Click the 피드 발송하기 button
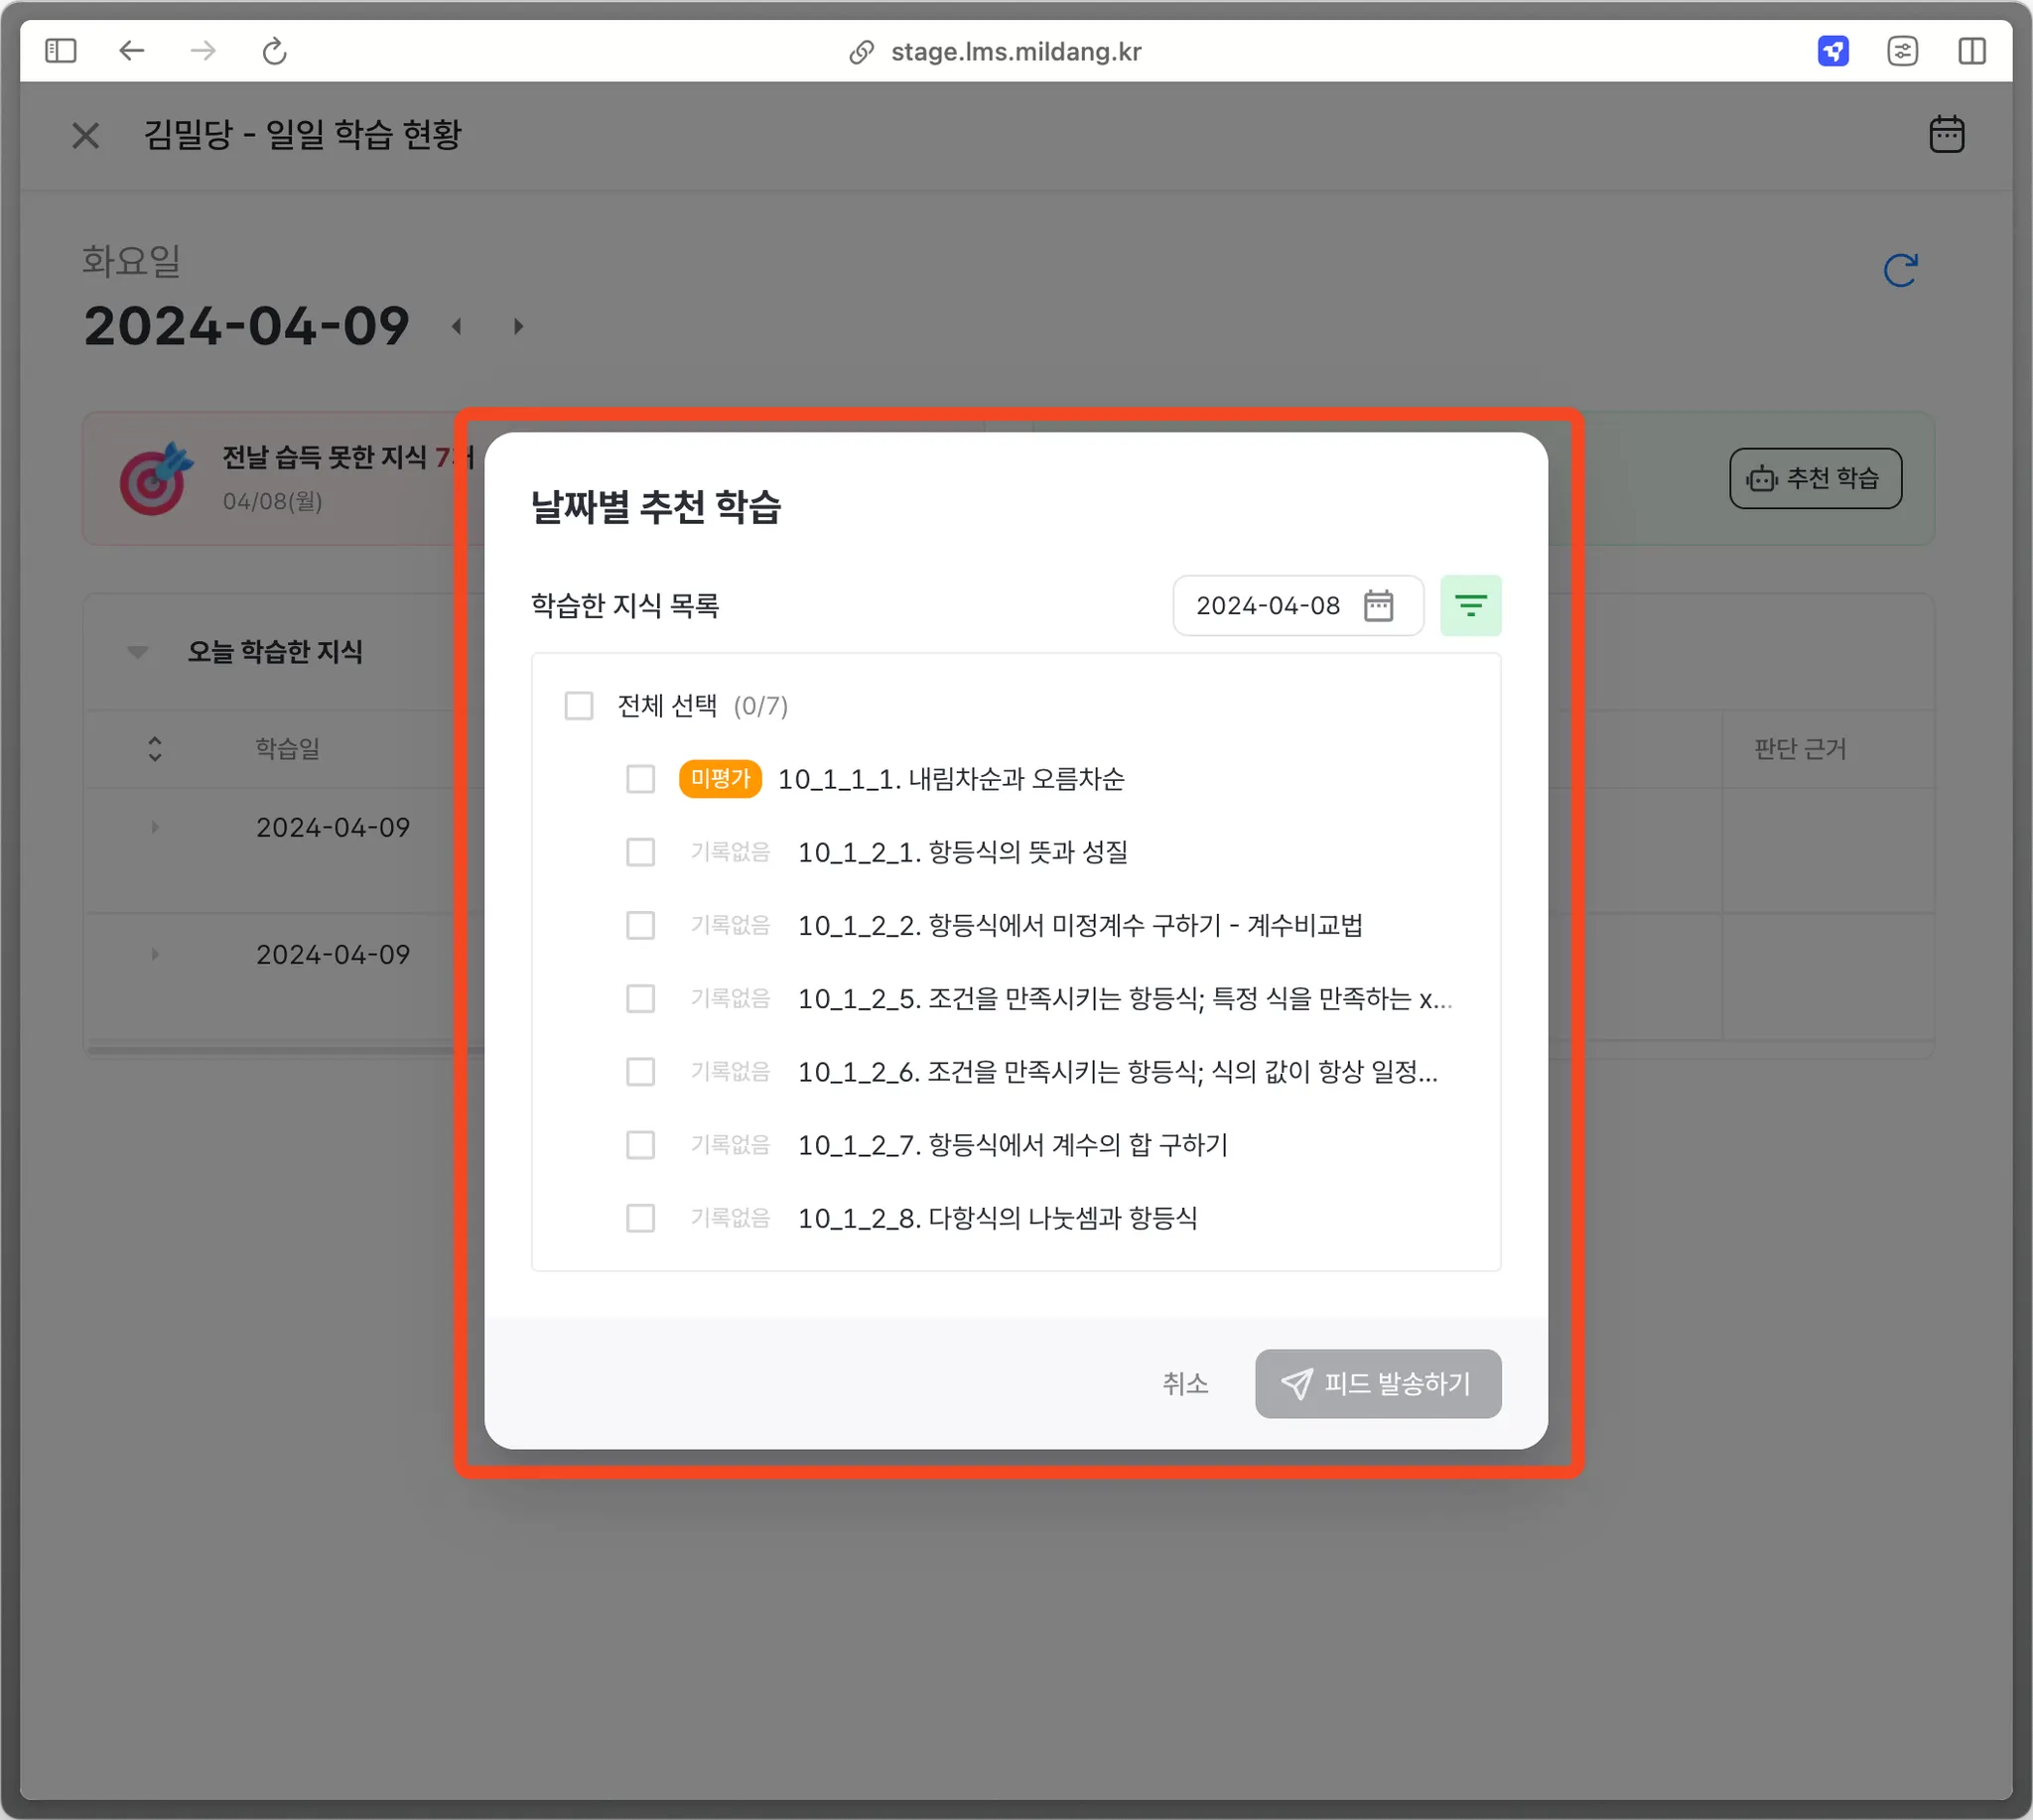Image resolution: width=2033 pixels, height=1820 pixels. [x=1377, y=1383]
